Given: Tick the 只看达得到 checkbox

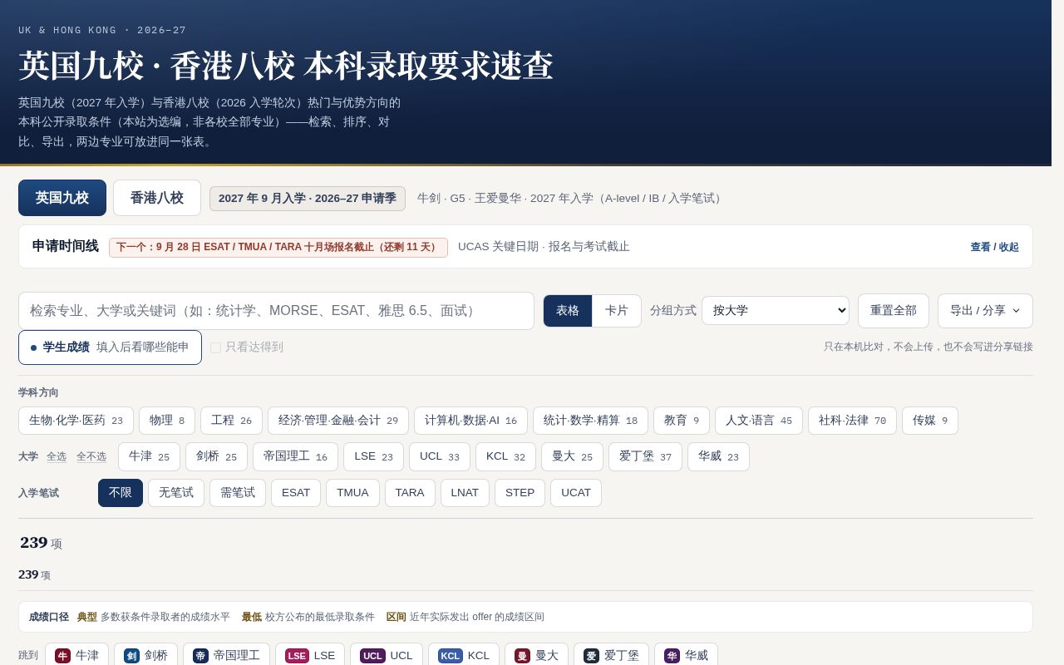Looking at the screenshot, I should (x=216, y=347).
